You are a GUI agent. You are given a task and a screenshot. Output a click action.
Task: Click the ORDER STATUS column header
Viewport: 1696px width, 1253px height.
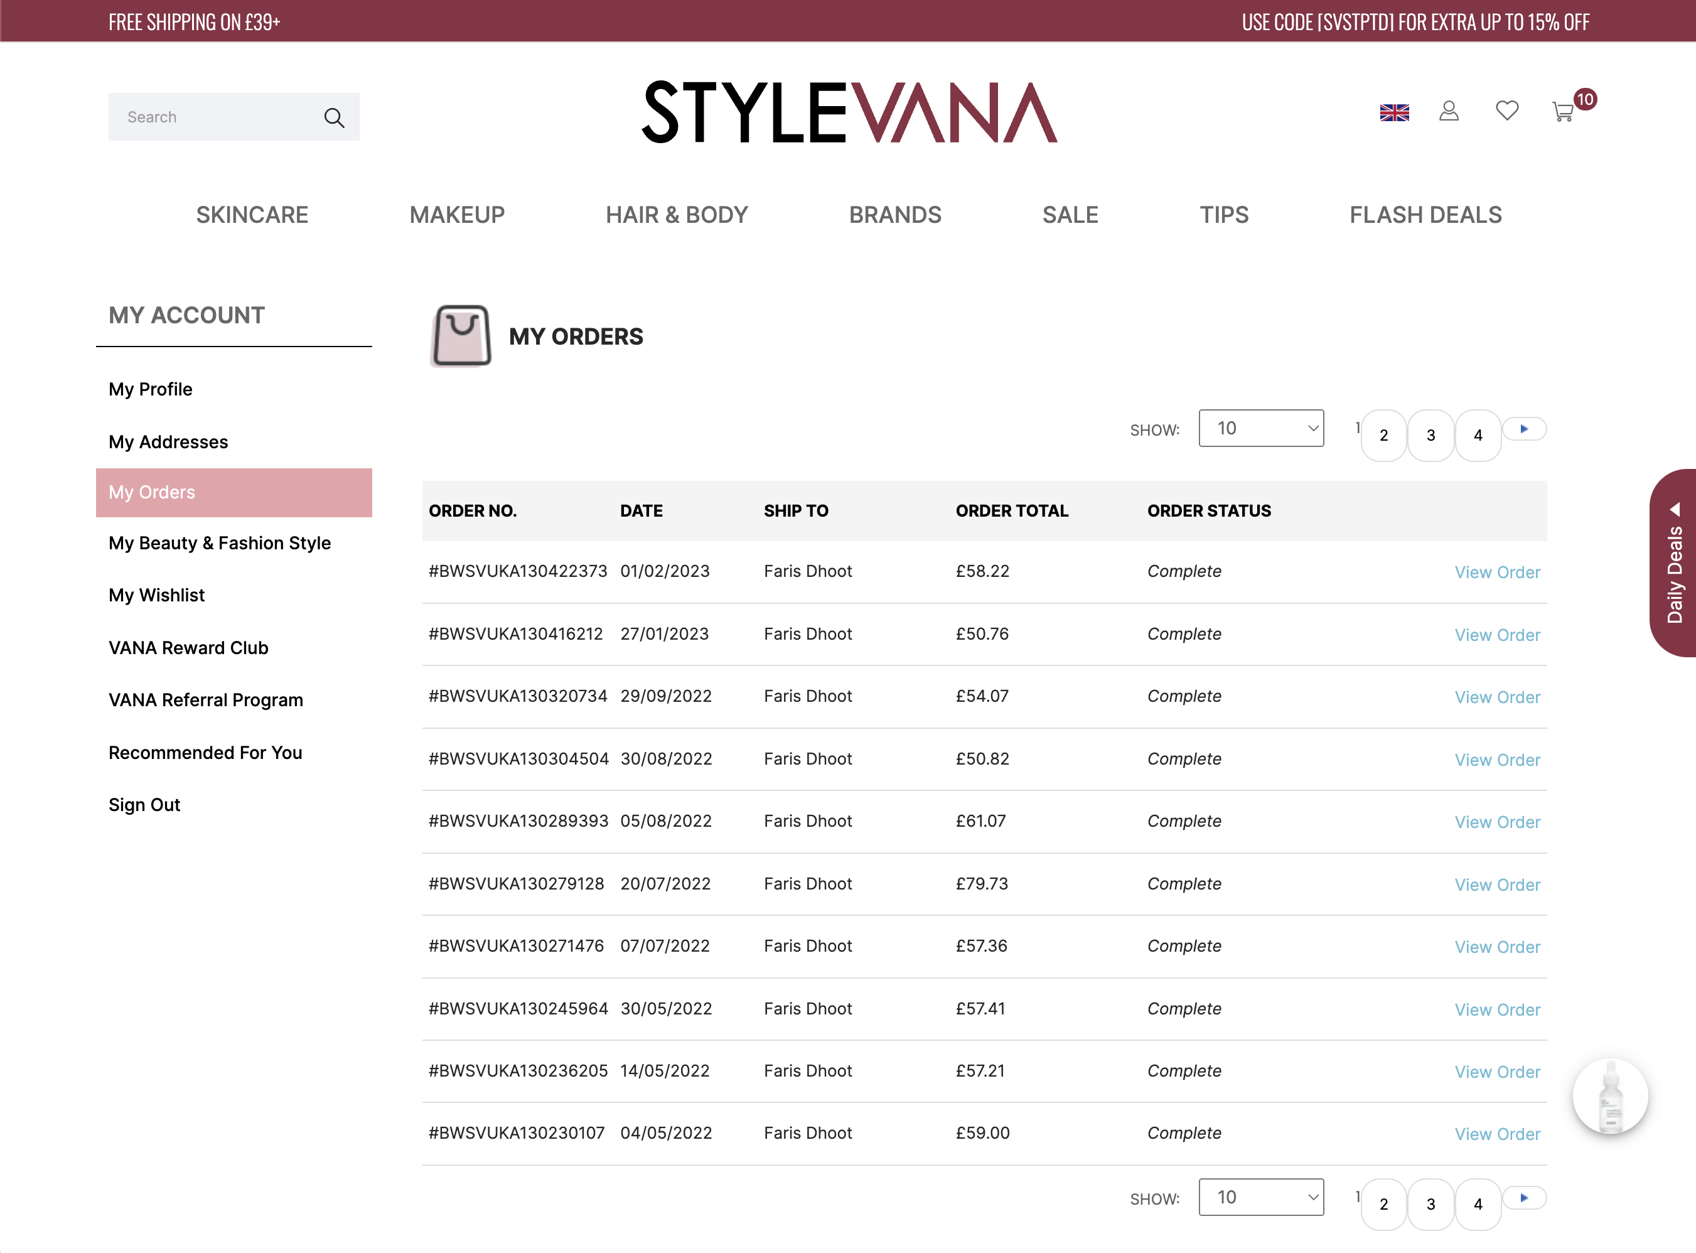(x=1210, y=511)
